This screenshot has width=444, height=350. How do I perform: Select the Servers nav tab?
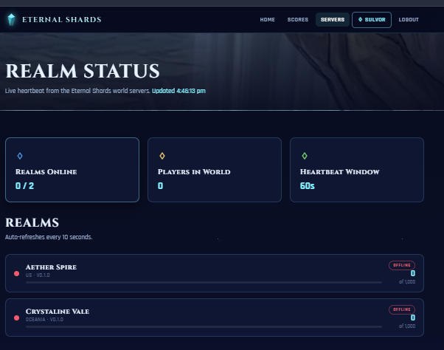point(333,19)
